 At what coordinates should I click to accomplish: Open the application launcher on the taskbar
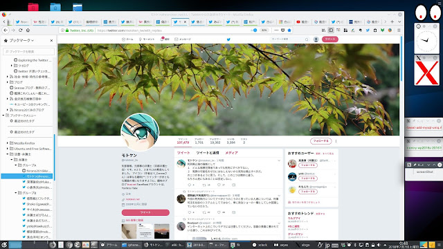coord(4,245)
